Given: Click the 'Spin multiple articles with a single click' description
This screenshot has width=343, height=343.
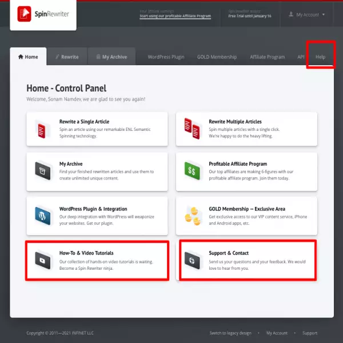Looking at the screenshot, I should [244, 133].
